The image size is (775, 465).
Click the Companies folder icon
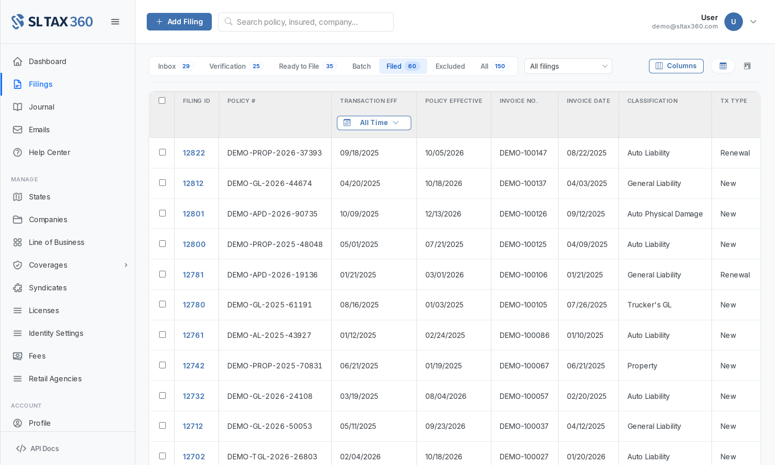(18, 220)
